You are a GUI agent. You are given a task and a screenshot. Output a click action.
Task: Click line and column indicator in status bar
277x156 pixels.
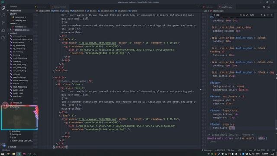pos(220,150)
